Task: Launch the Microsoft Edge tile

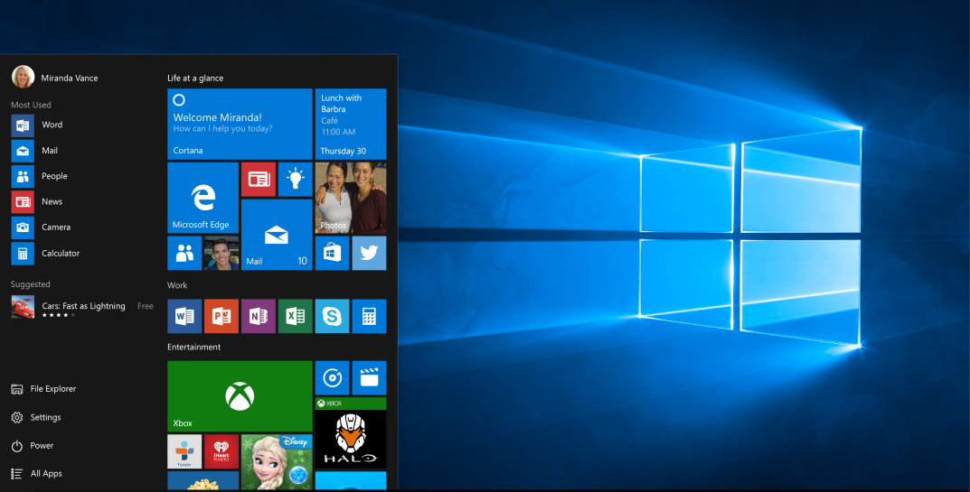Action: pos(202,198)
